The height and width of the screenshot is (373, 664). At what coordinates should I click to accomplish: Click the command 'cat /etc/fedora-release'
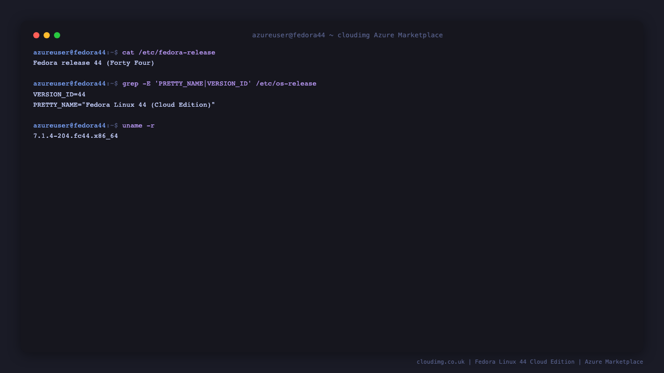[169, 53]
